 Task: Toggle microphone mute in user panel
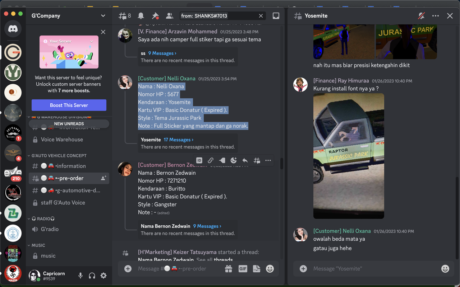pos(80,276)
